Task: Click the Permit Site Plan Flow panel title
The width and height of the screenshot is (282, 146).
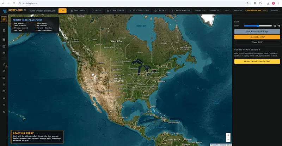Action: click(27, 20)
